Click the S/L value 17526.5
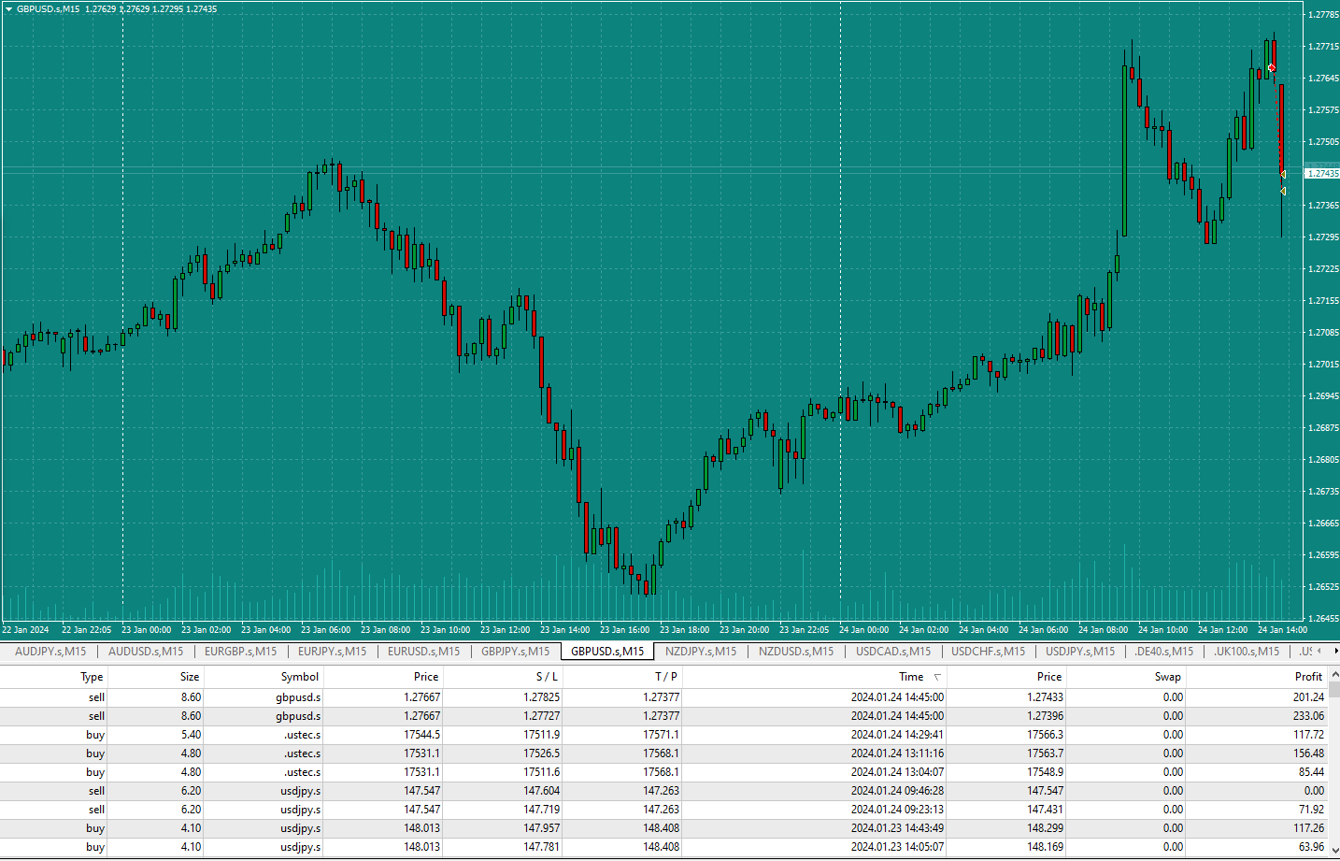Screen dimensions: 1340x861 [x=541, y=753]
